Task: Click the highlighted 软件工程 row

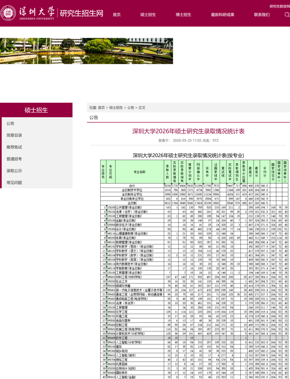Action: click(194, 338)
